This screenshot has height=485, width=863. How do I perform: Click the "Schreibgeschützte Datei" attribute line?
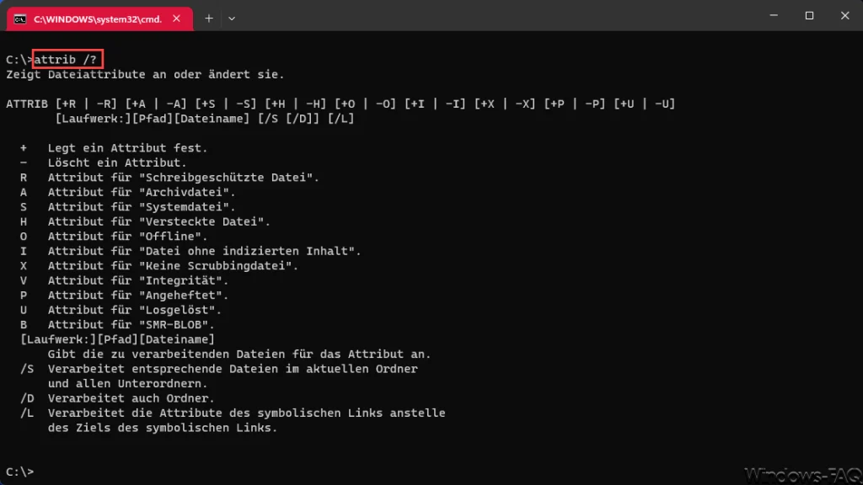pos(169,178)
